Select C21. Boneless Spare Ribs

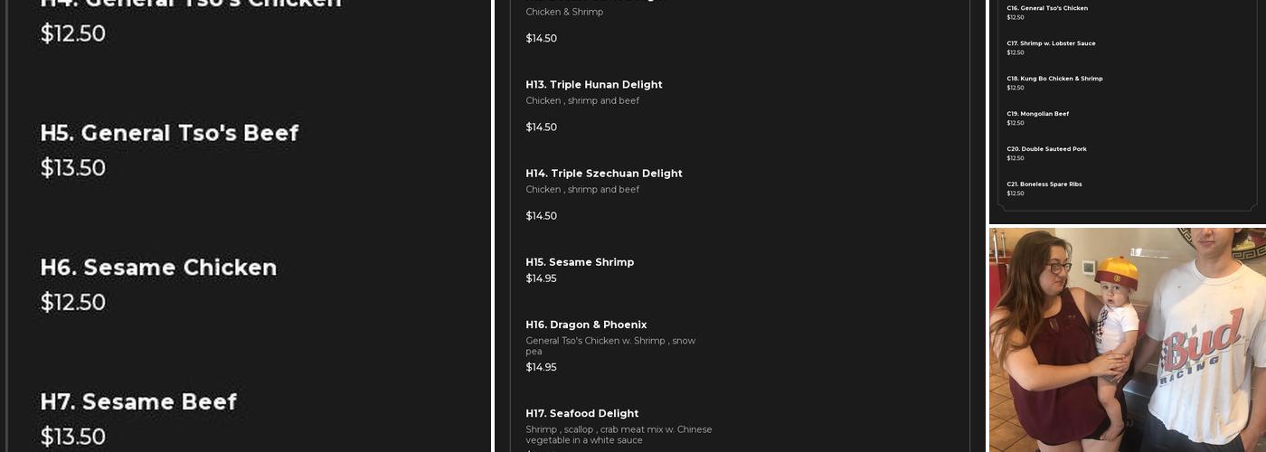(1044, 184)
